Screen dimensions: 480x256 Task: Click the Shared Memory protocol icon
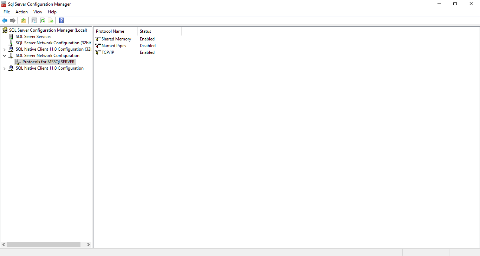click(x=98, y=39)
